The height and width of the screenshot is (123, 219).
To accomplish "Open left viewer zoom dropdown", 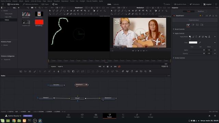I will [52, 8].
